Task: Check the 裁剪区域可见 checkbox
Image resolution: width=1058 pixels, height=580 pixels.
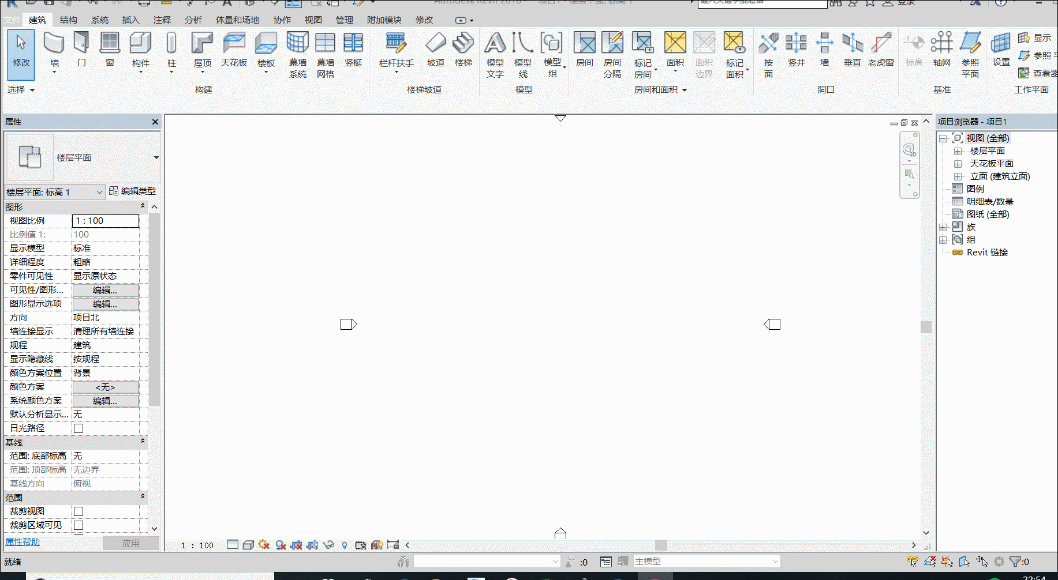Action: pos(78,525)
